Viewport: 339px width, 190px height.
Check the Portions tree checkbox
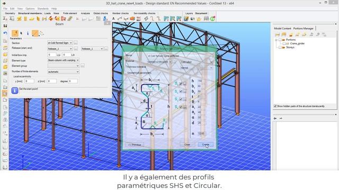pyautogui.click(x=280, y=40)
